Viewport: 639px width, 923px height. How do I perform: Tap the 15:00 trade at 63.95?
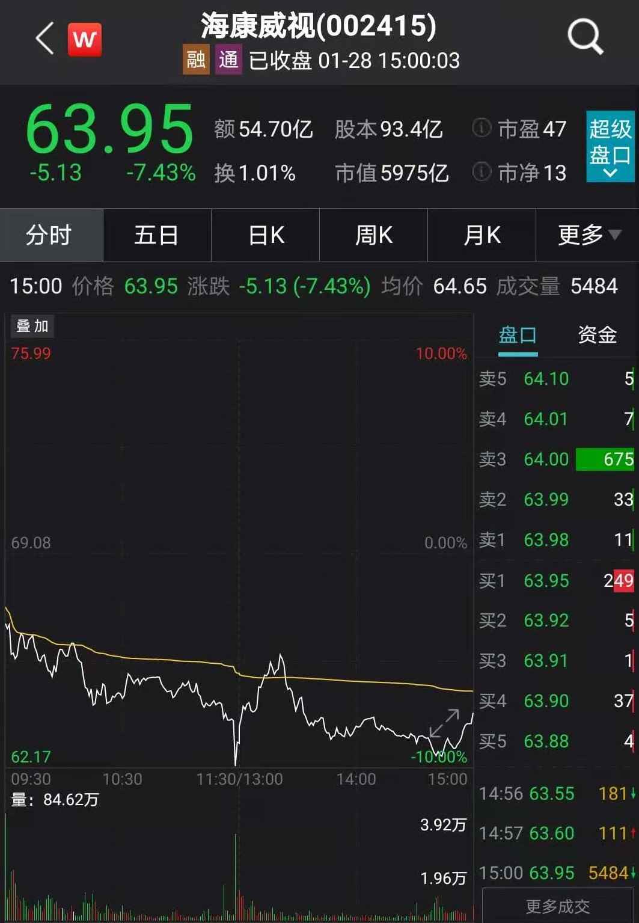click(x=557, y=873)
